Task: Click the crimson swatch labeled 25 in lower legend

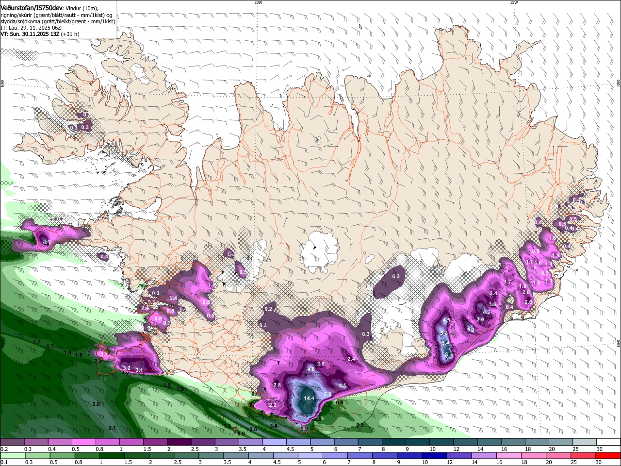Action: point(583,456)
